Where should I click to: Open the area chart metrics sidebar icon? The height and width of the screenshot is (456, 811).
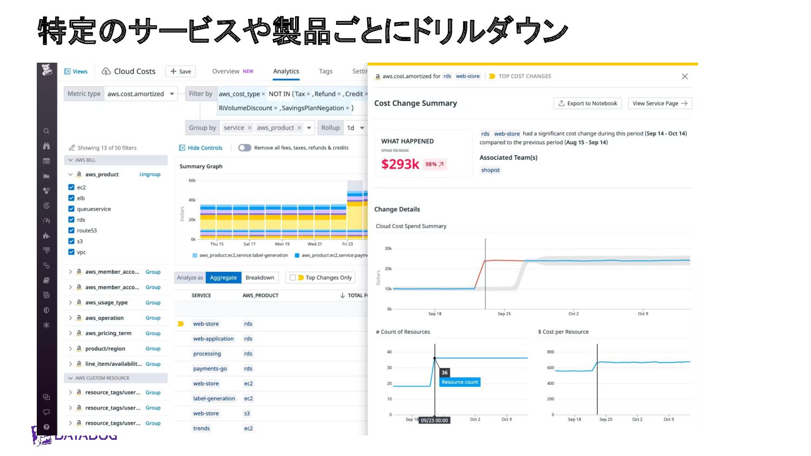[x=46, y=176]
